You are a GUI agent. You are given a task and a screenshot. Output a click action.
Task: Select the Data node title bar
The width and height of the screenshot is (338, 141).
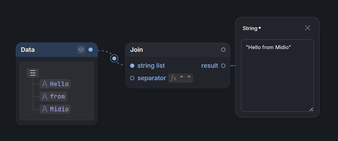tap(57, 49)
